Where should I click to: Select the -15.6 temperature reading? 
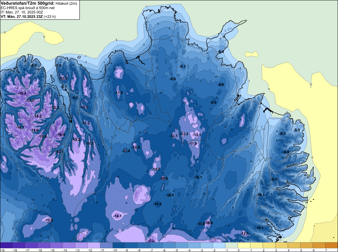209,223
